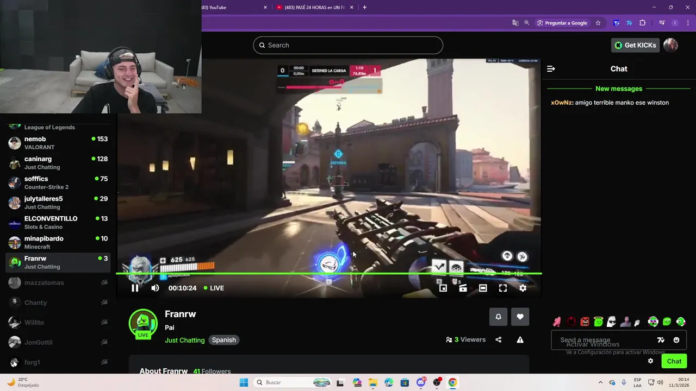Viewport: 696px width, 391px height.
Task: Switch to theater mode in player
Action: pos(483,288)
